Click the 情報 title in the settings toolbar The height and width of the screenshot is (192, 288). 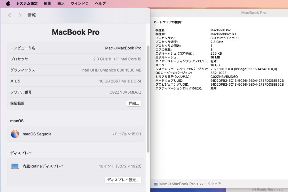32,15
